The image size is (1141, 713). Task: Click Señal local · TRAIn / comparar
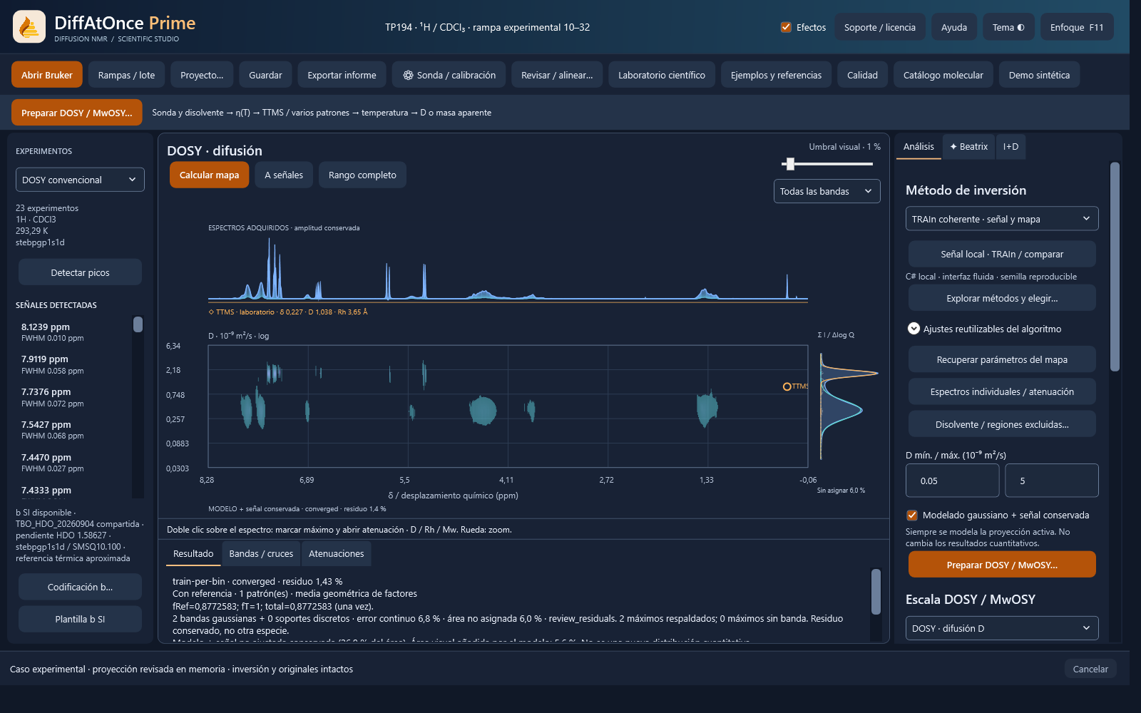1002,254
